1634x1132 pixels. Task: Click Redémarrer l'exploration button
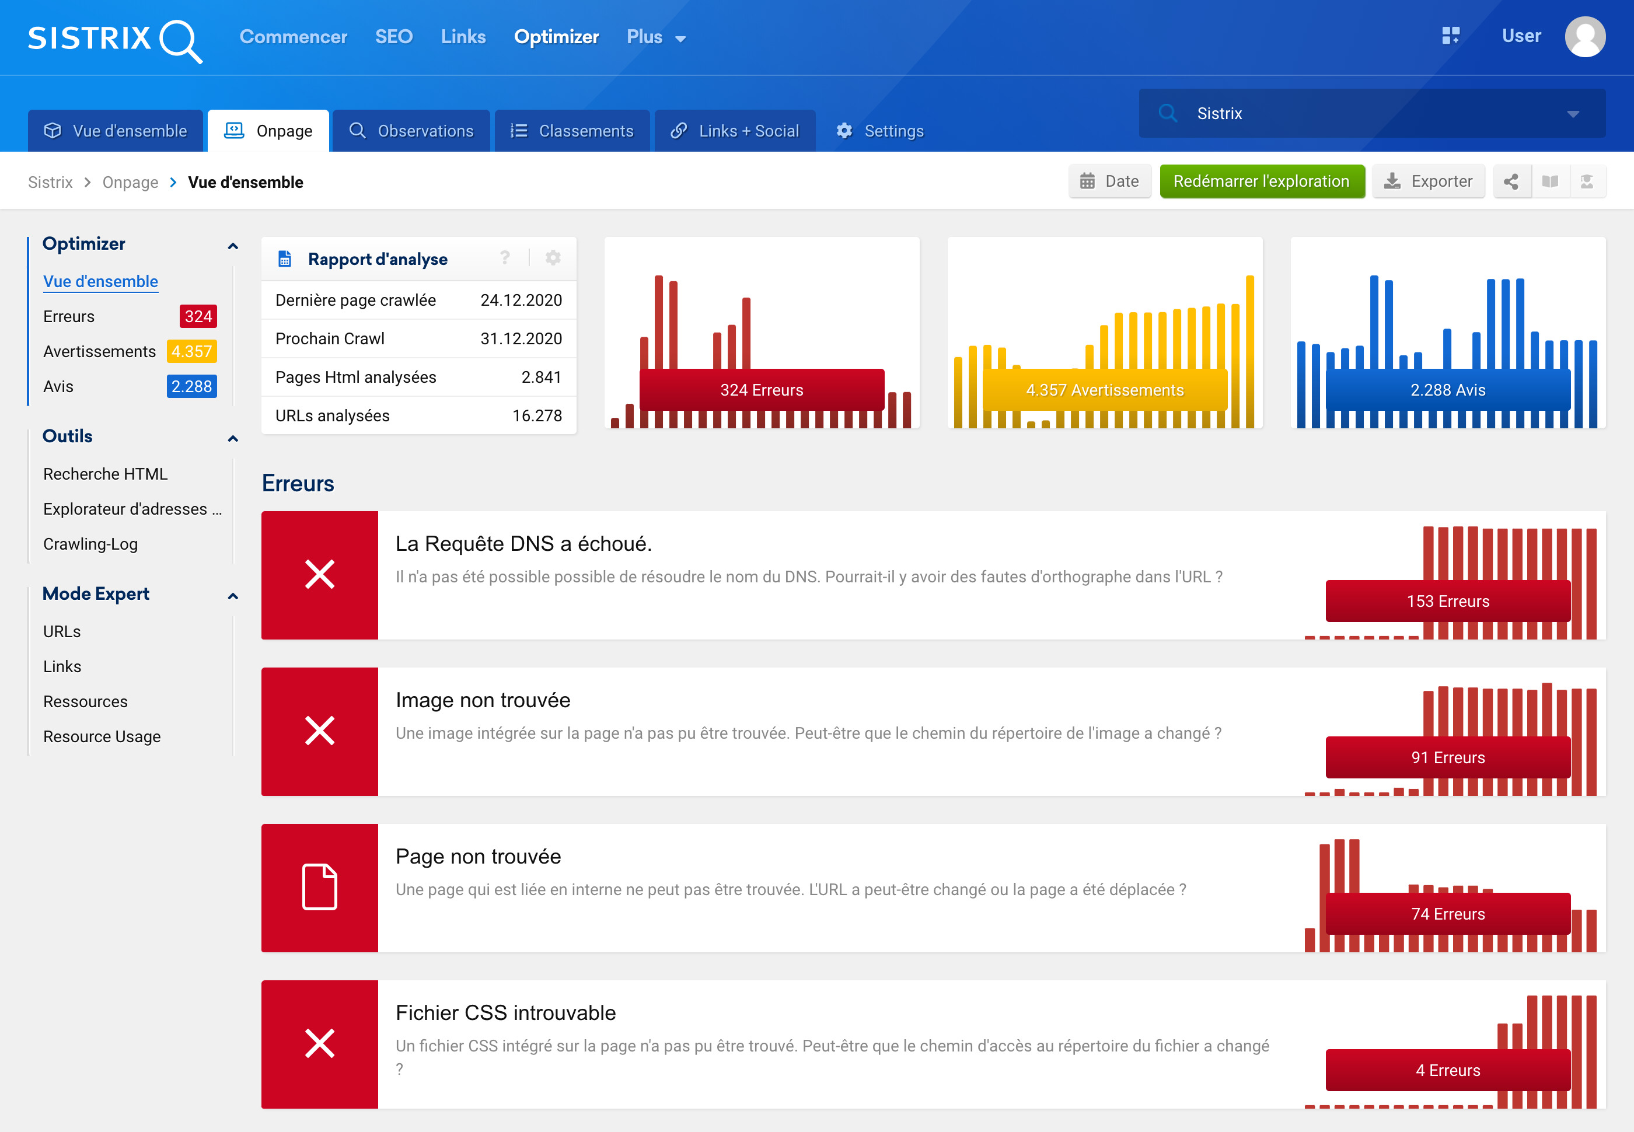click(x=1262, y=181)
